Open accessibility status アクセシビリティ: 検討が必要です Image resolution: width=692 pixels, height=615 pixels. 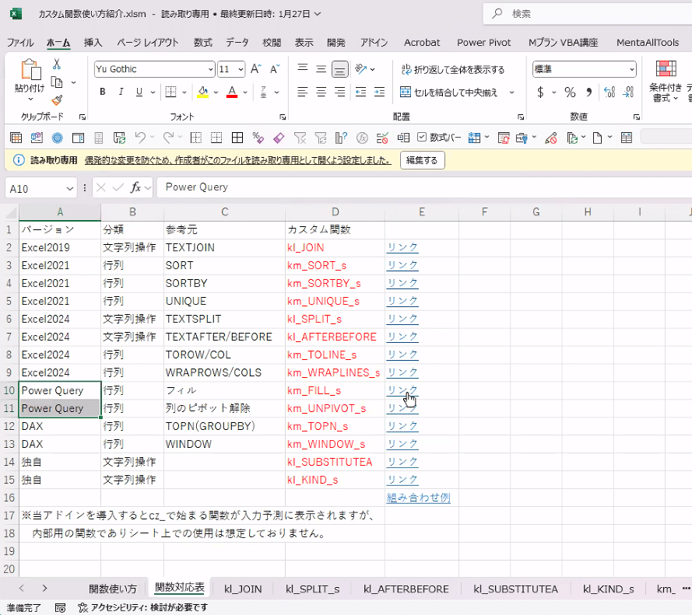point(143,608)
